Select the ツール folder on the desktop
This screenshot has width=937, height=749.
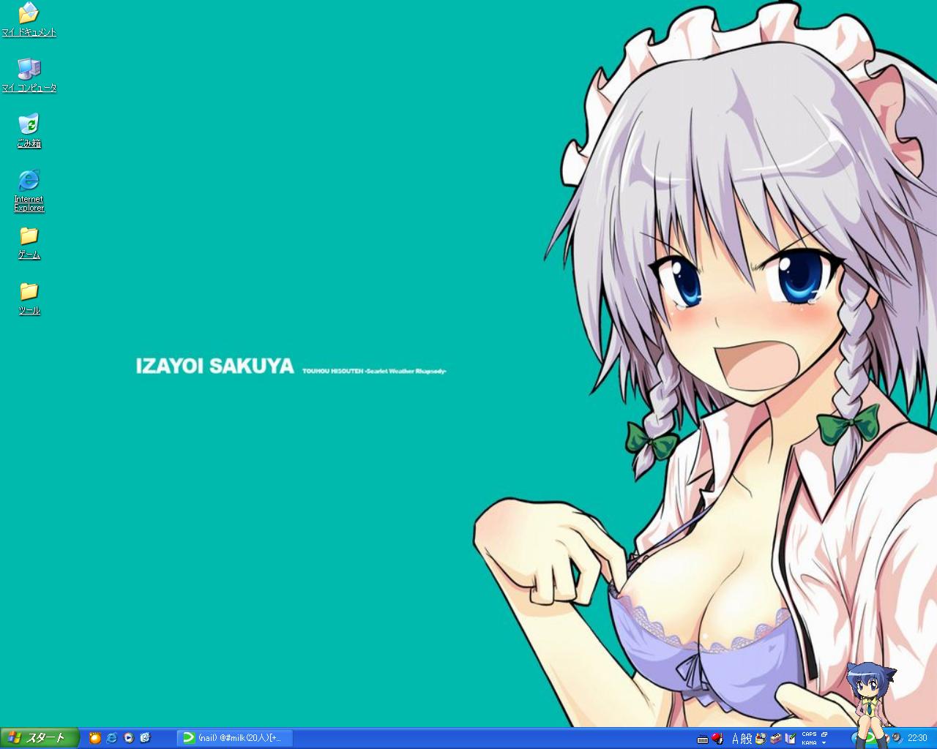point(29,298)
